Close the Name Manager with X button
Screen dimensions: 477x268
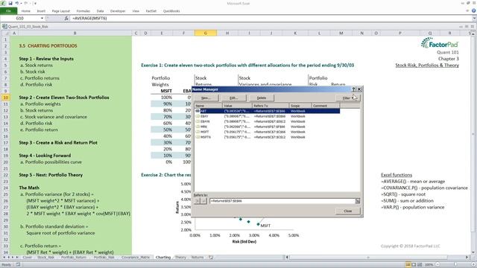[x=359, y=89]
